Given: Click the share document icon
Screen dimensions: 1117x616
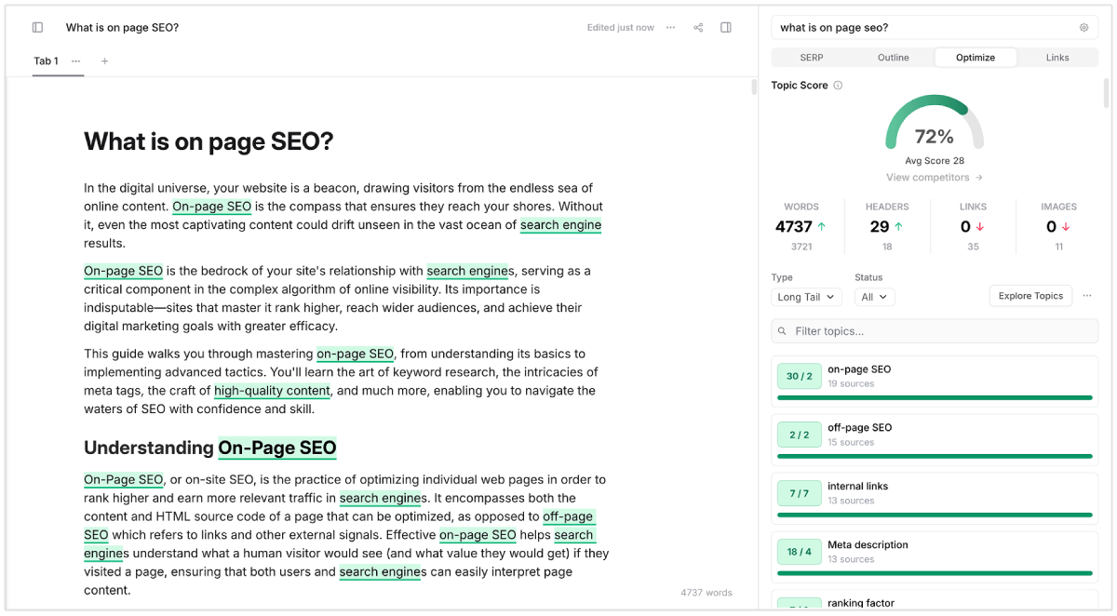Looking at the screenshot, I should click(x=698, y=28).
